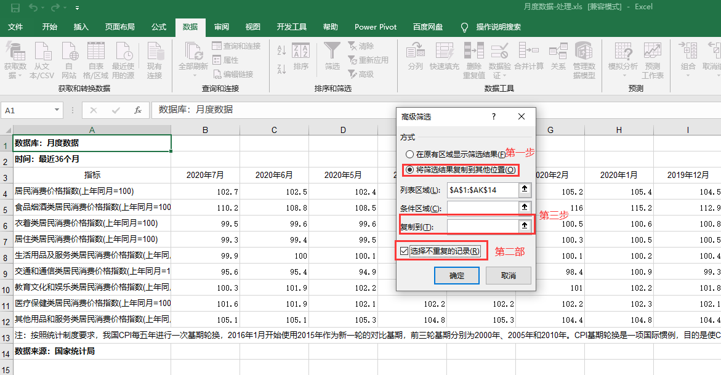Click the Save icon in quick access toolbar

[x=15, y=7]
